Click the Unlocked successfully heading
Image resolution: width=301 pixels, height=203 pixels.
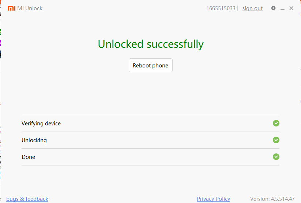pos(150,44)
